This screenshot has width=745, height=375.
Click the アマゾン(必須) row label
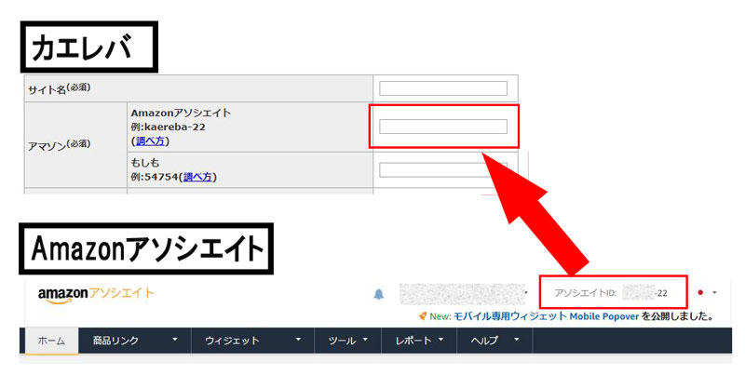tap(60, 145)
